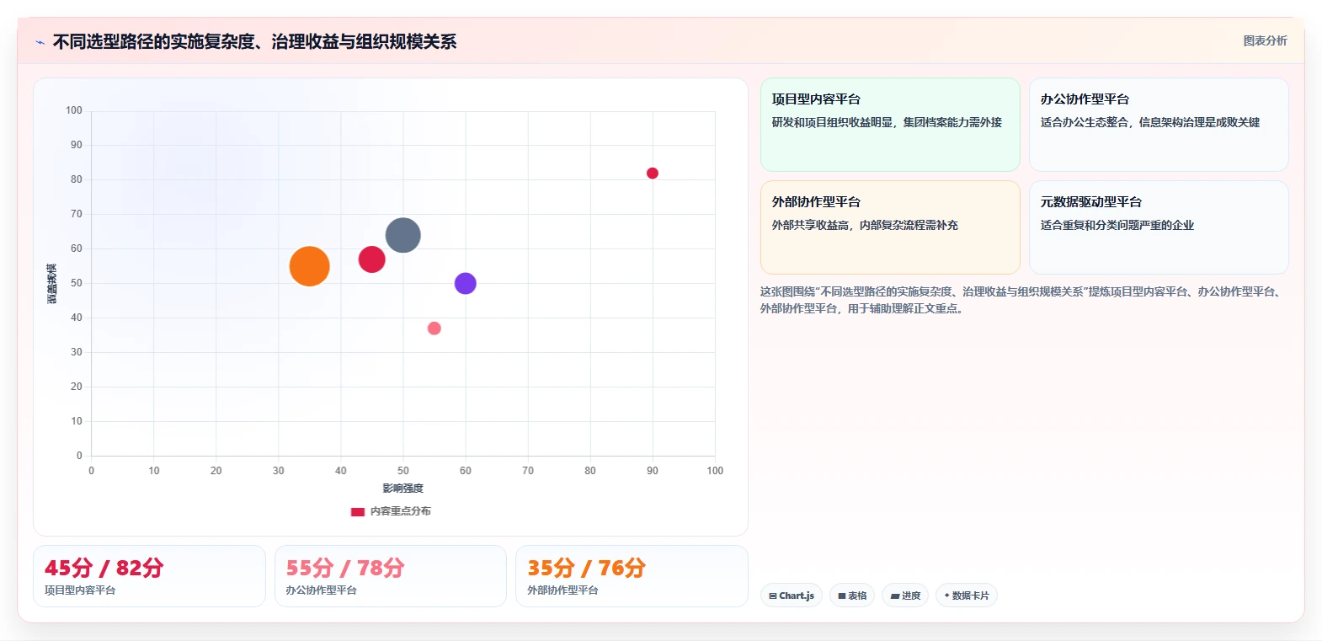Select the large orange bubble in the chart
The height and width of the screenshot is (641, 1322).
pyautogui.click(x=309, y=266)
